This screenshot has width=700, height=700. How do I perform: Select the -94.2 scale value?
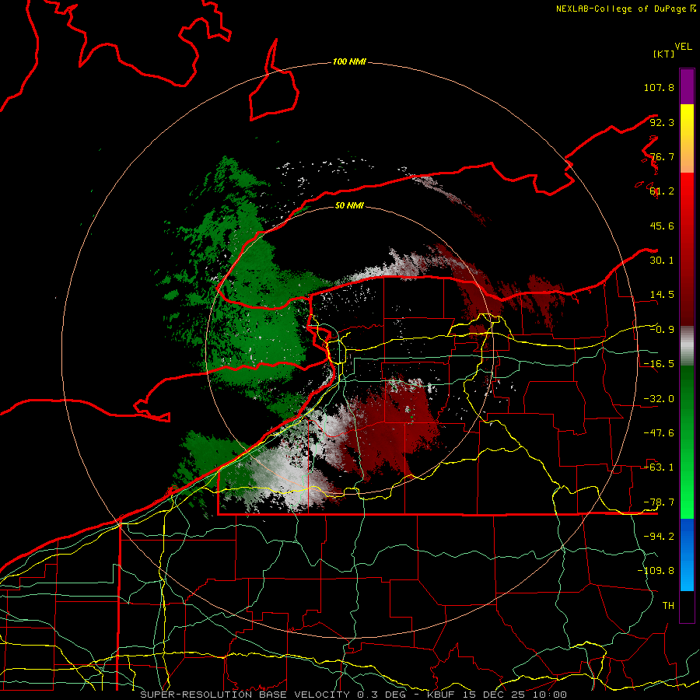point(659,537)
